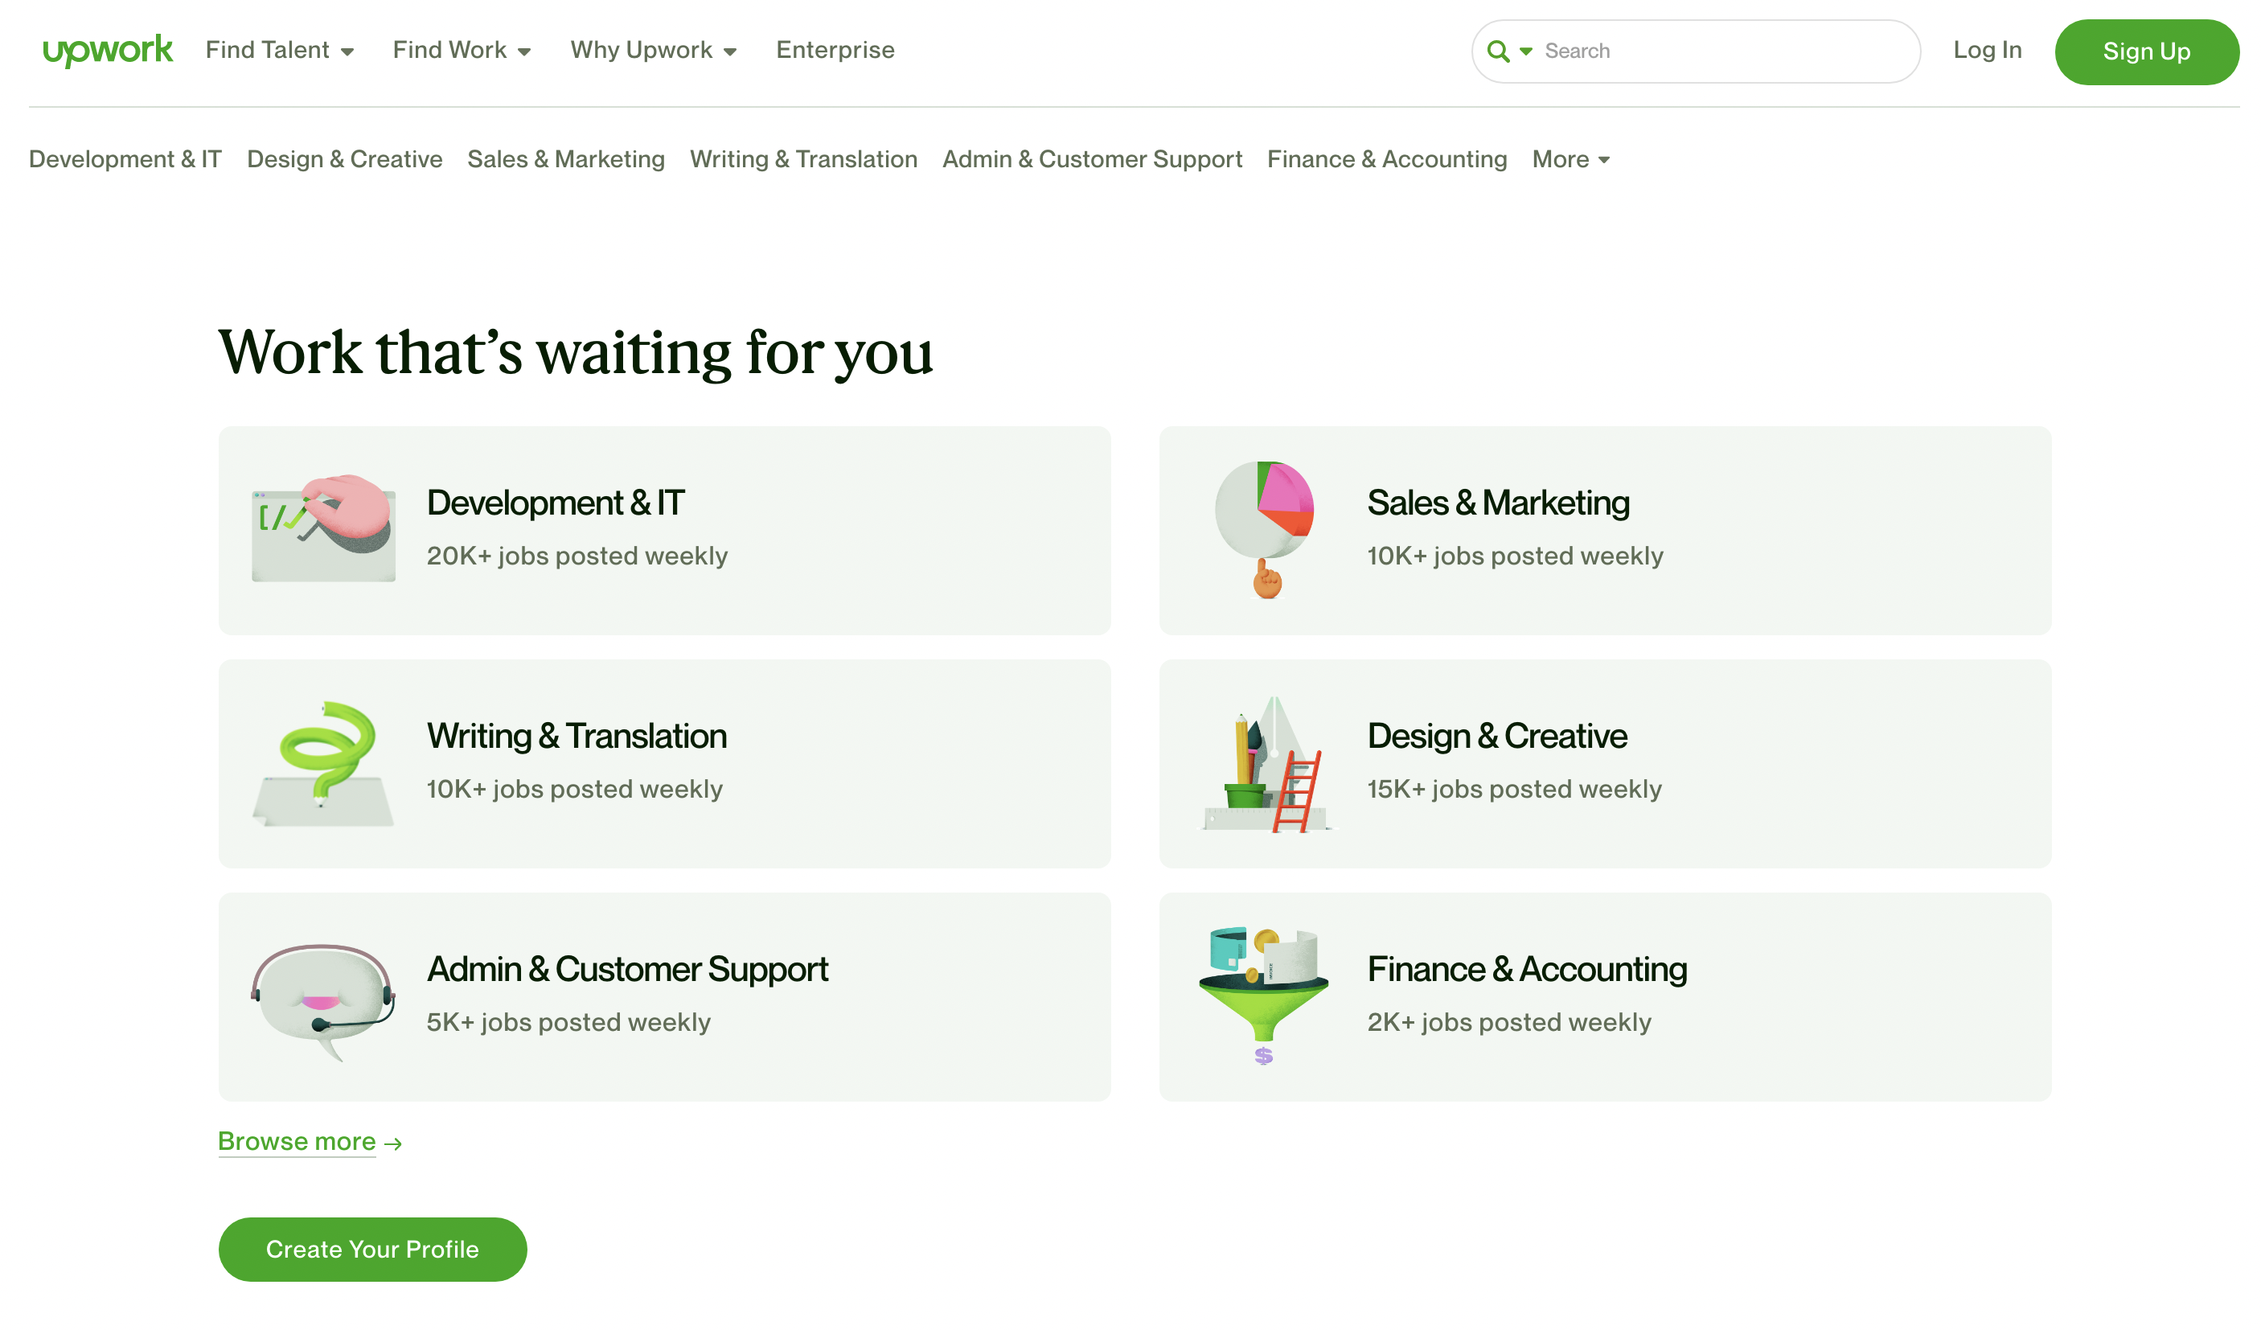Click the Upwork logo in the top left
This screenshot has width=2261, height=1330.
coord(106,49)
